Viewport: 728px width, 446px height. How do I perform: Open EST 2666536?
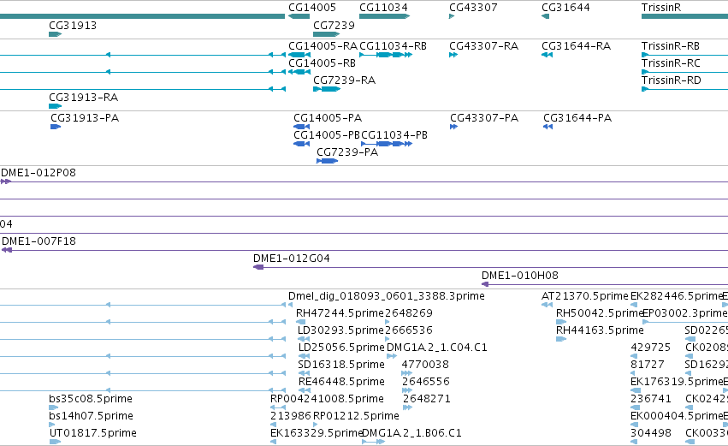409,330
